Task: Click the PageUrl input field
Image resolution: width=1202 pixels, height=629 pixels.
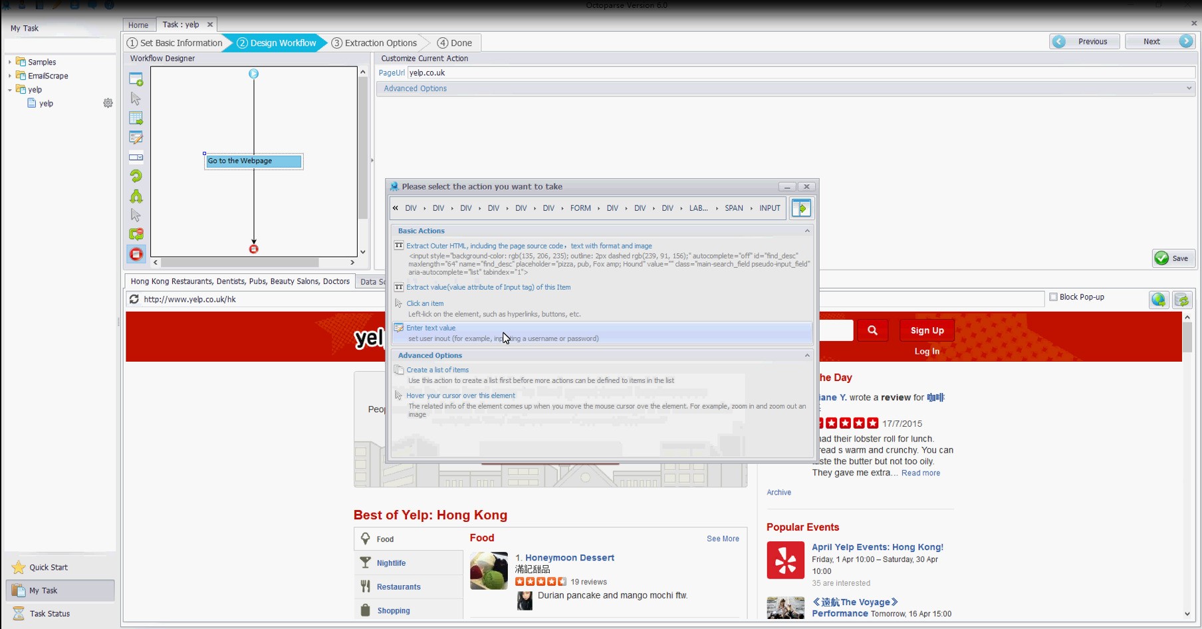Action: (x=798, y=73)
